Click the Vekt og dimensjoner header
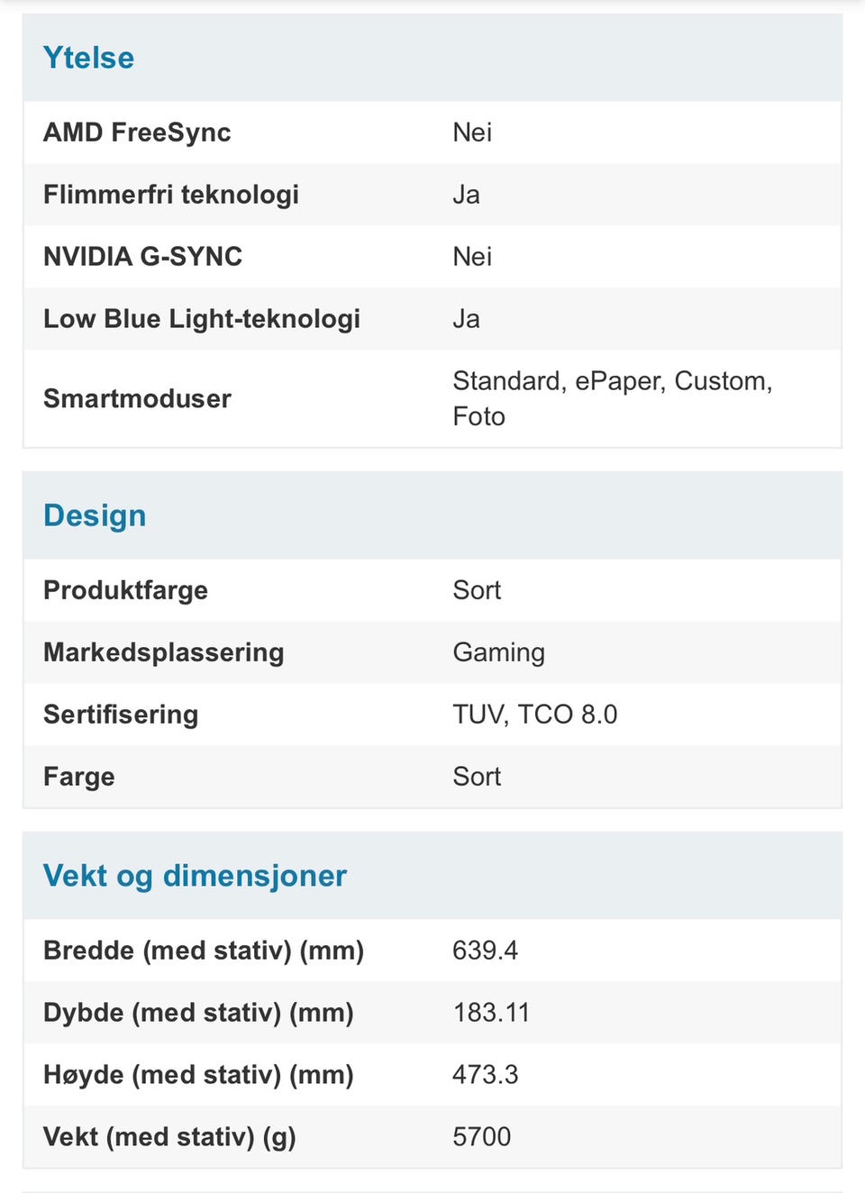The image size is (865, 1193). pos(195,876)
